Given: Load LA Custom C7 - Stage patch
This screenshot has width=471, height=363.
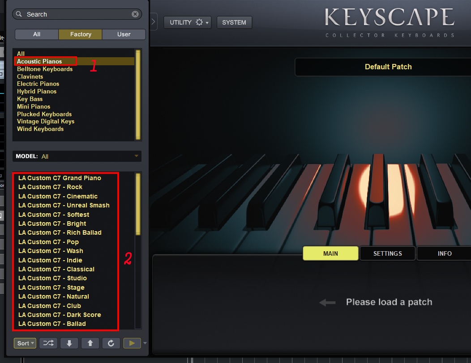Looking at the screenshot, I should pyautogui.click(x=51, y=287).
